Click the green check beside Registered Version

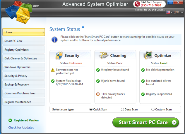pyautogui.click(x=10, y=120)
